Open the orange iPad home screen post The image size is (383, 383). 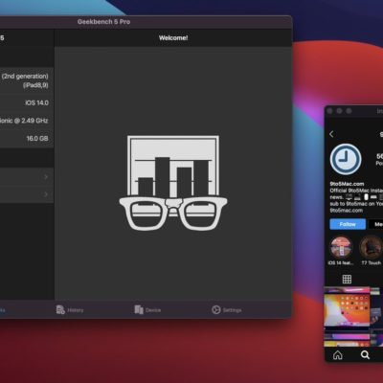(x=347, y=310)
